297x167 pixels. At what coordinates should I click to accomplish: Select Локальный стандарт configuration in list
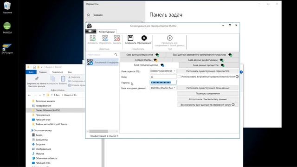pyautogui.click(x=103, y=62)
